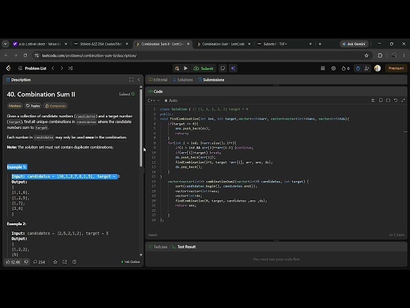410x308 pixels.
Task: Run the code with play icon
Action: 186,69
